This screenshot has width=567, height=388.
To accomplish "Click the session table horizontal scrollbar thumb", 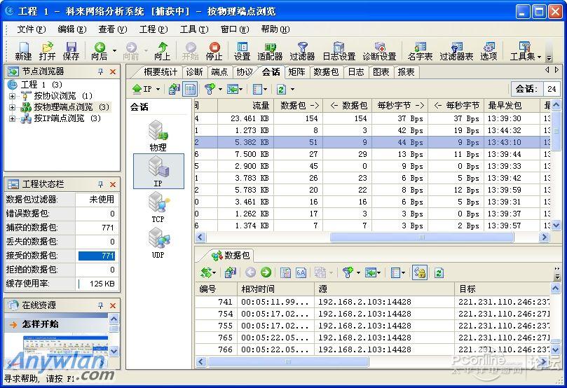I will tap(422, 237).
